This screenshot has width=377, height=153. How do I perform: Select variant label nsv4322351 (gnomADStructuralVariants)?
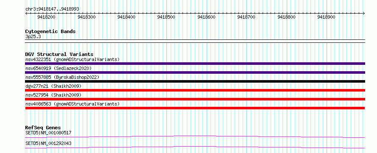tap(72, 59)
